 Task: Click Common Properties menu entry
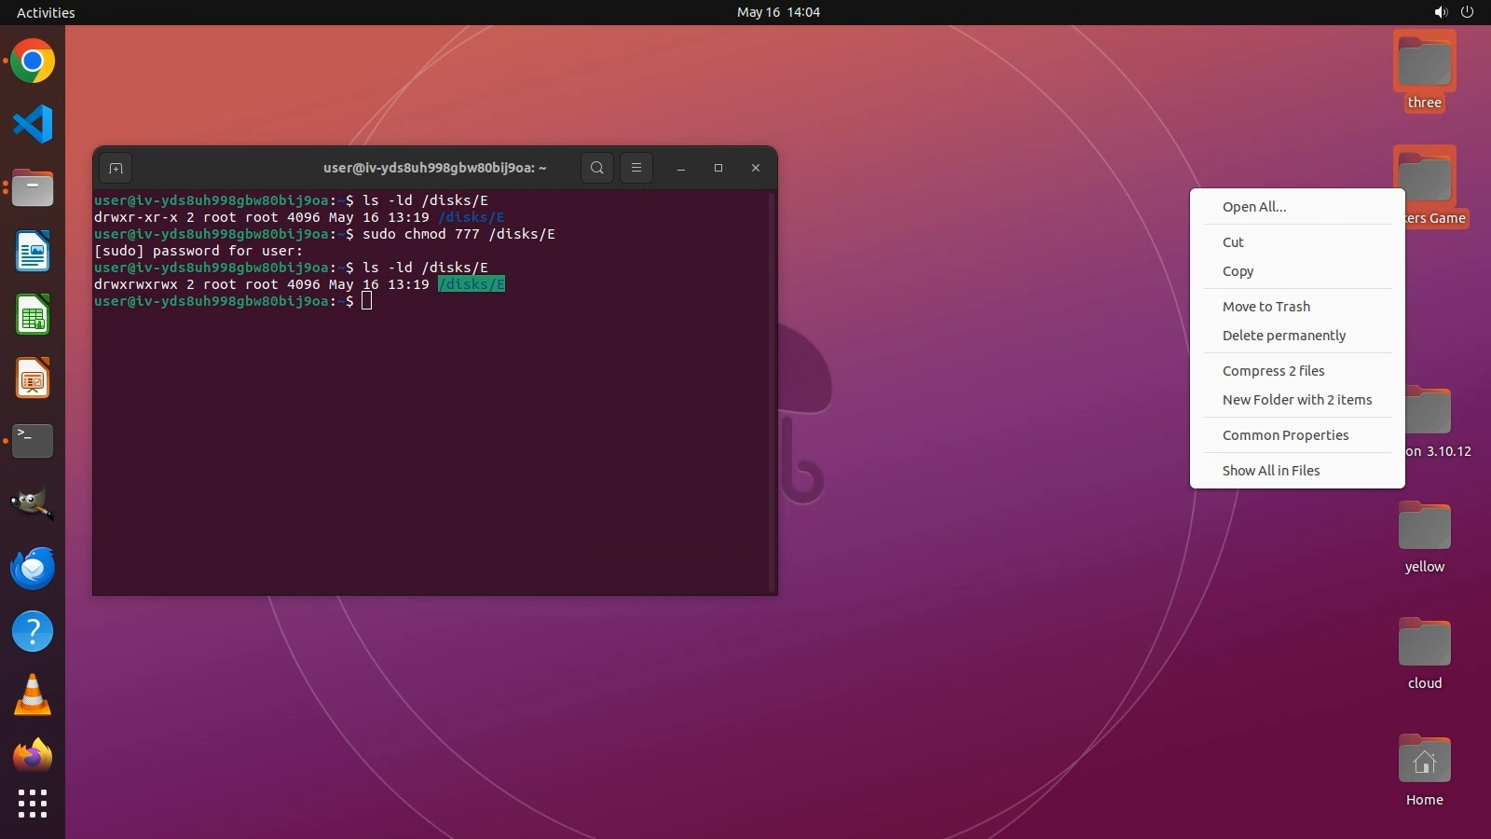(x=1285, y=435)
